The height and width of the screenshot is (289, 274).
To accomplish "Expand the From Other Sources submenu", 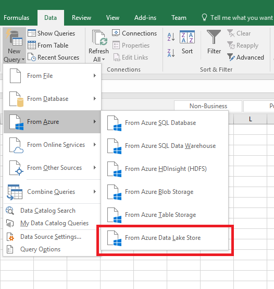I will (52, 168).
